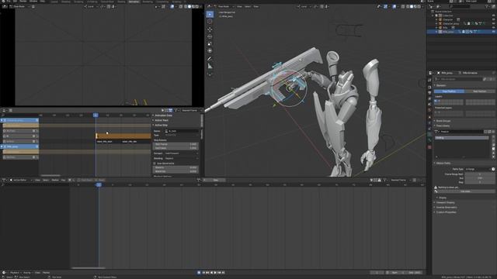The image size is (497, 279).
Task: Click the filter funnel icon in outliner header
Action: [x=488, y=6]
